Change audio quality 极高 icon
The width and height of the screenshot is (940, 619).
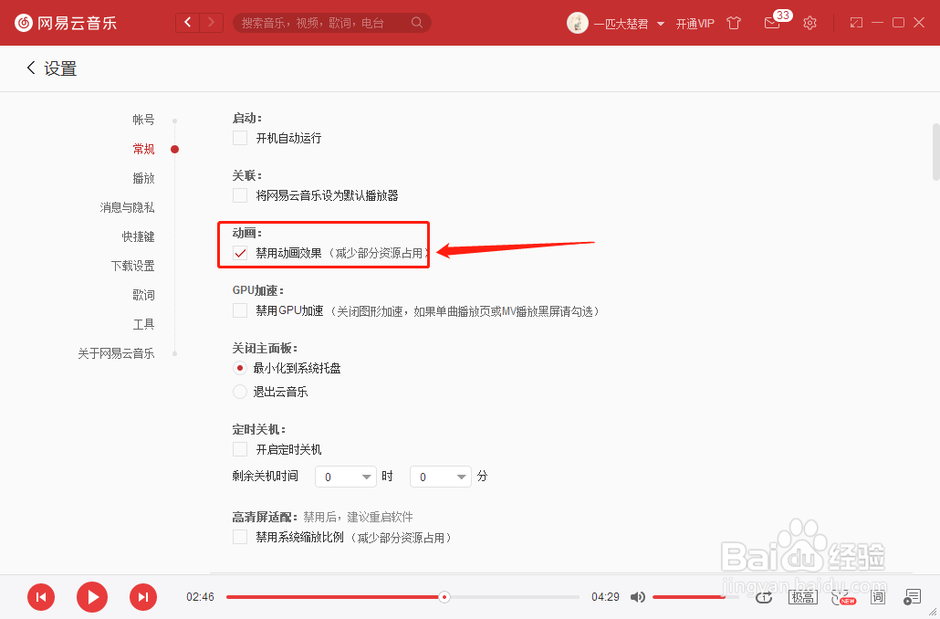click(803, 597)
